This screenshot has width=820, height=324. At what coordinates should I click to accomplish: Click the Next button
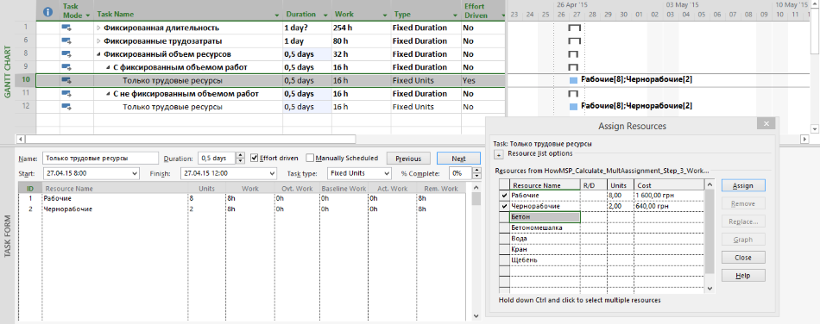[458, 159]
